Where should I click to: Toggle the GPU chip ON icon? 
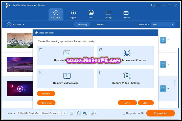85,113
